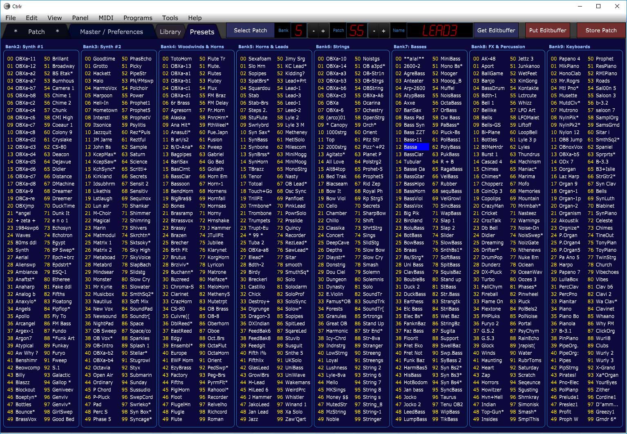Select patch 99 Zaw'Qart in Bank5
This screenshot has height=434, width=627.
coord(291,419)
